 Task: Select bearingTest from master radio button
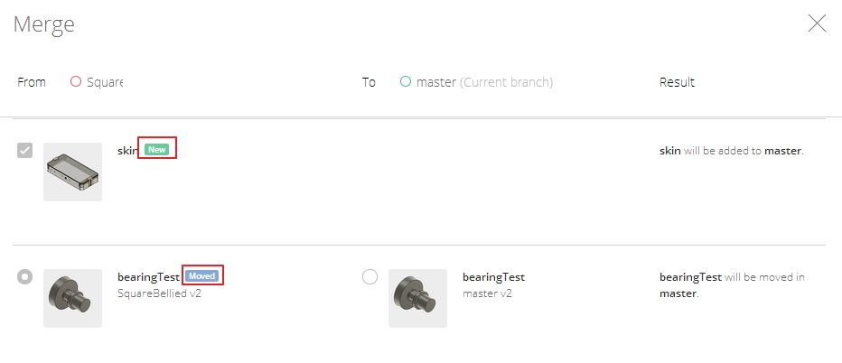pyautogui.click(x=370, y=276)
